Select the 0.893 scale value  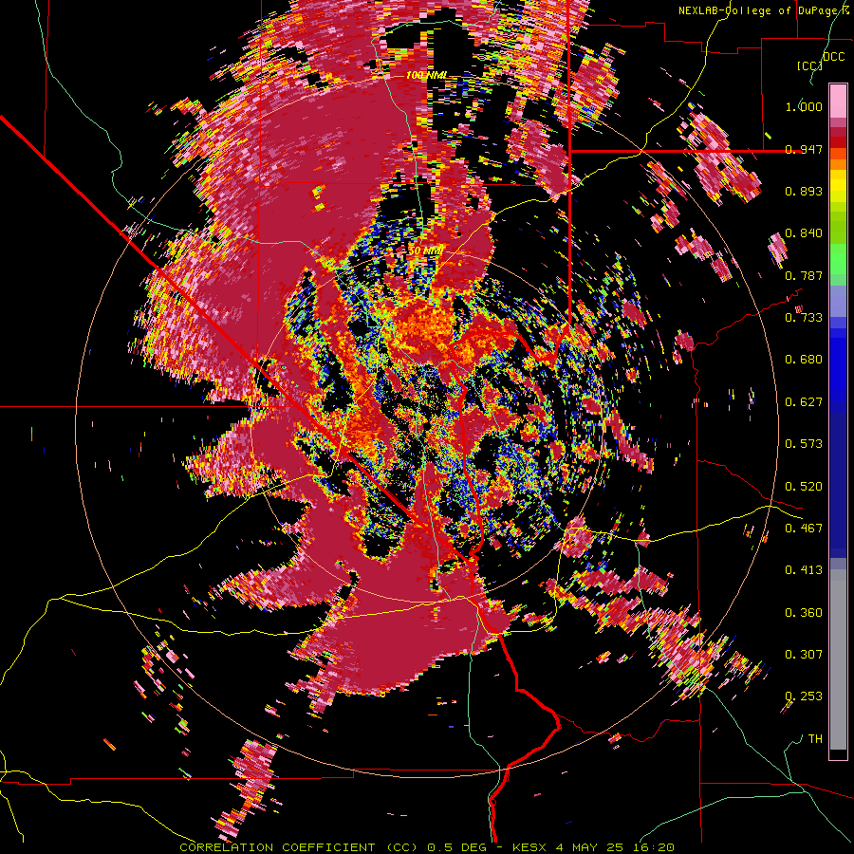coord(804,191)
